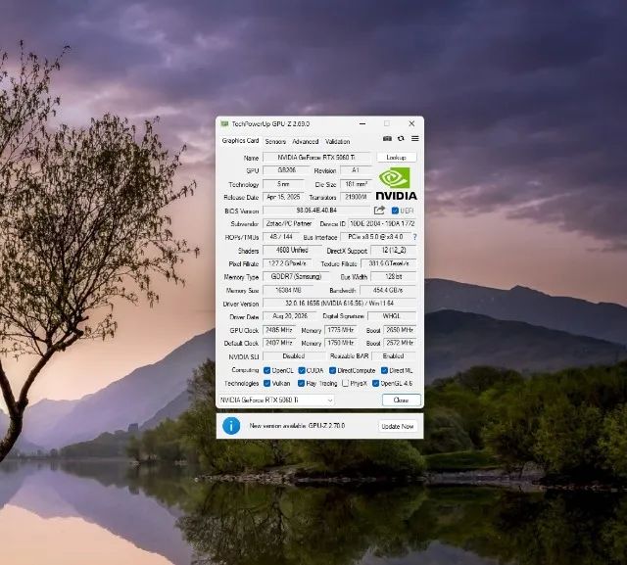Toggle the UEFI checkbox

[x=395, y=211]
